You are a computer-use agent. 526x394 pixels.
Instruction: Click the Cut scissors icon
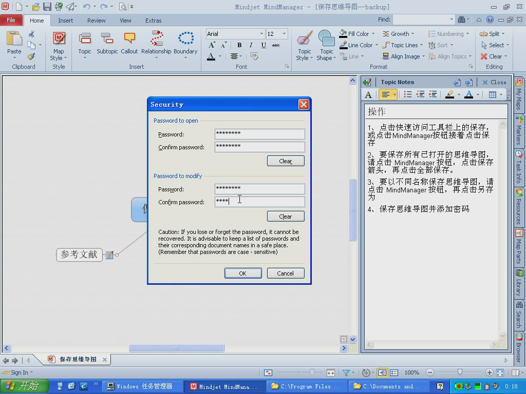tap(31, 34)
